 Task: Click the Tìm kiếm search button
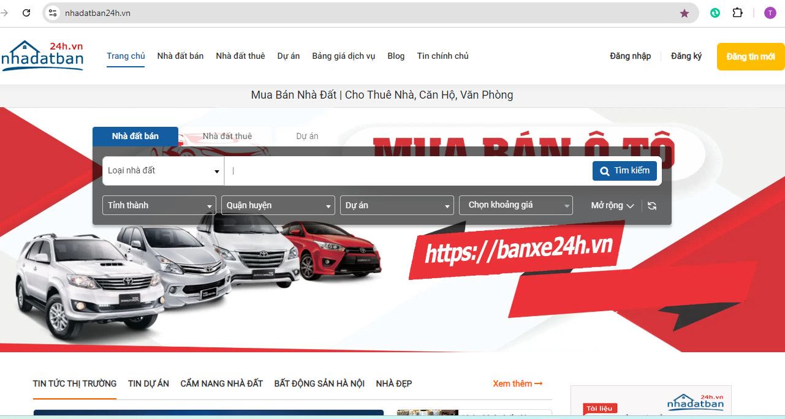(x=624, y=171)
